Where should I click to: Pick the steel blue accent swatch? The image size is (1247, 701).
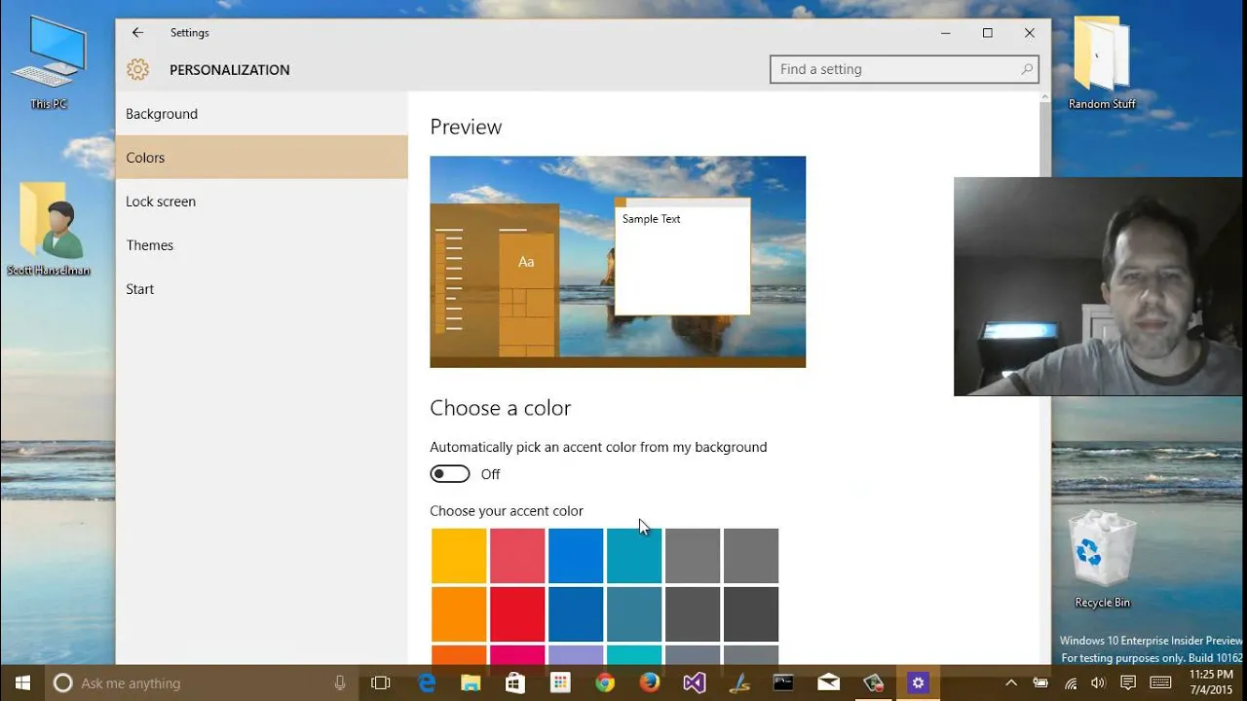(634, 614)
